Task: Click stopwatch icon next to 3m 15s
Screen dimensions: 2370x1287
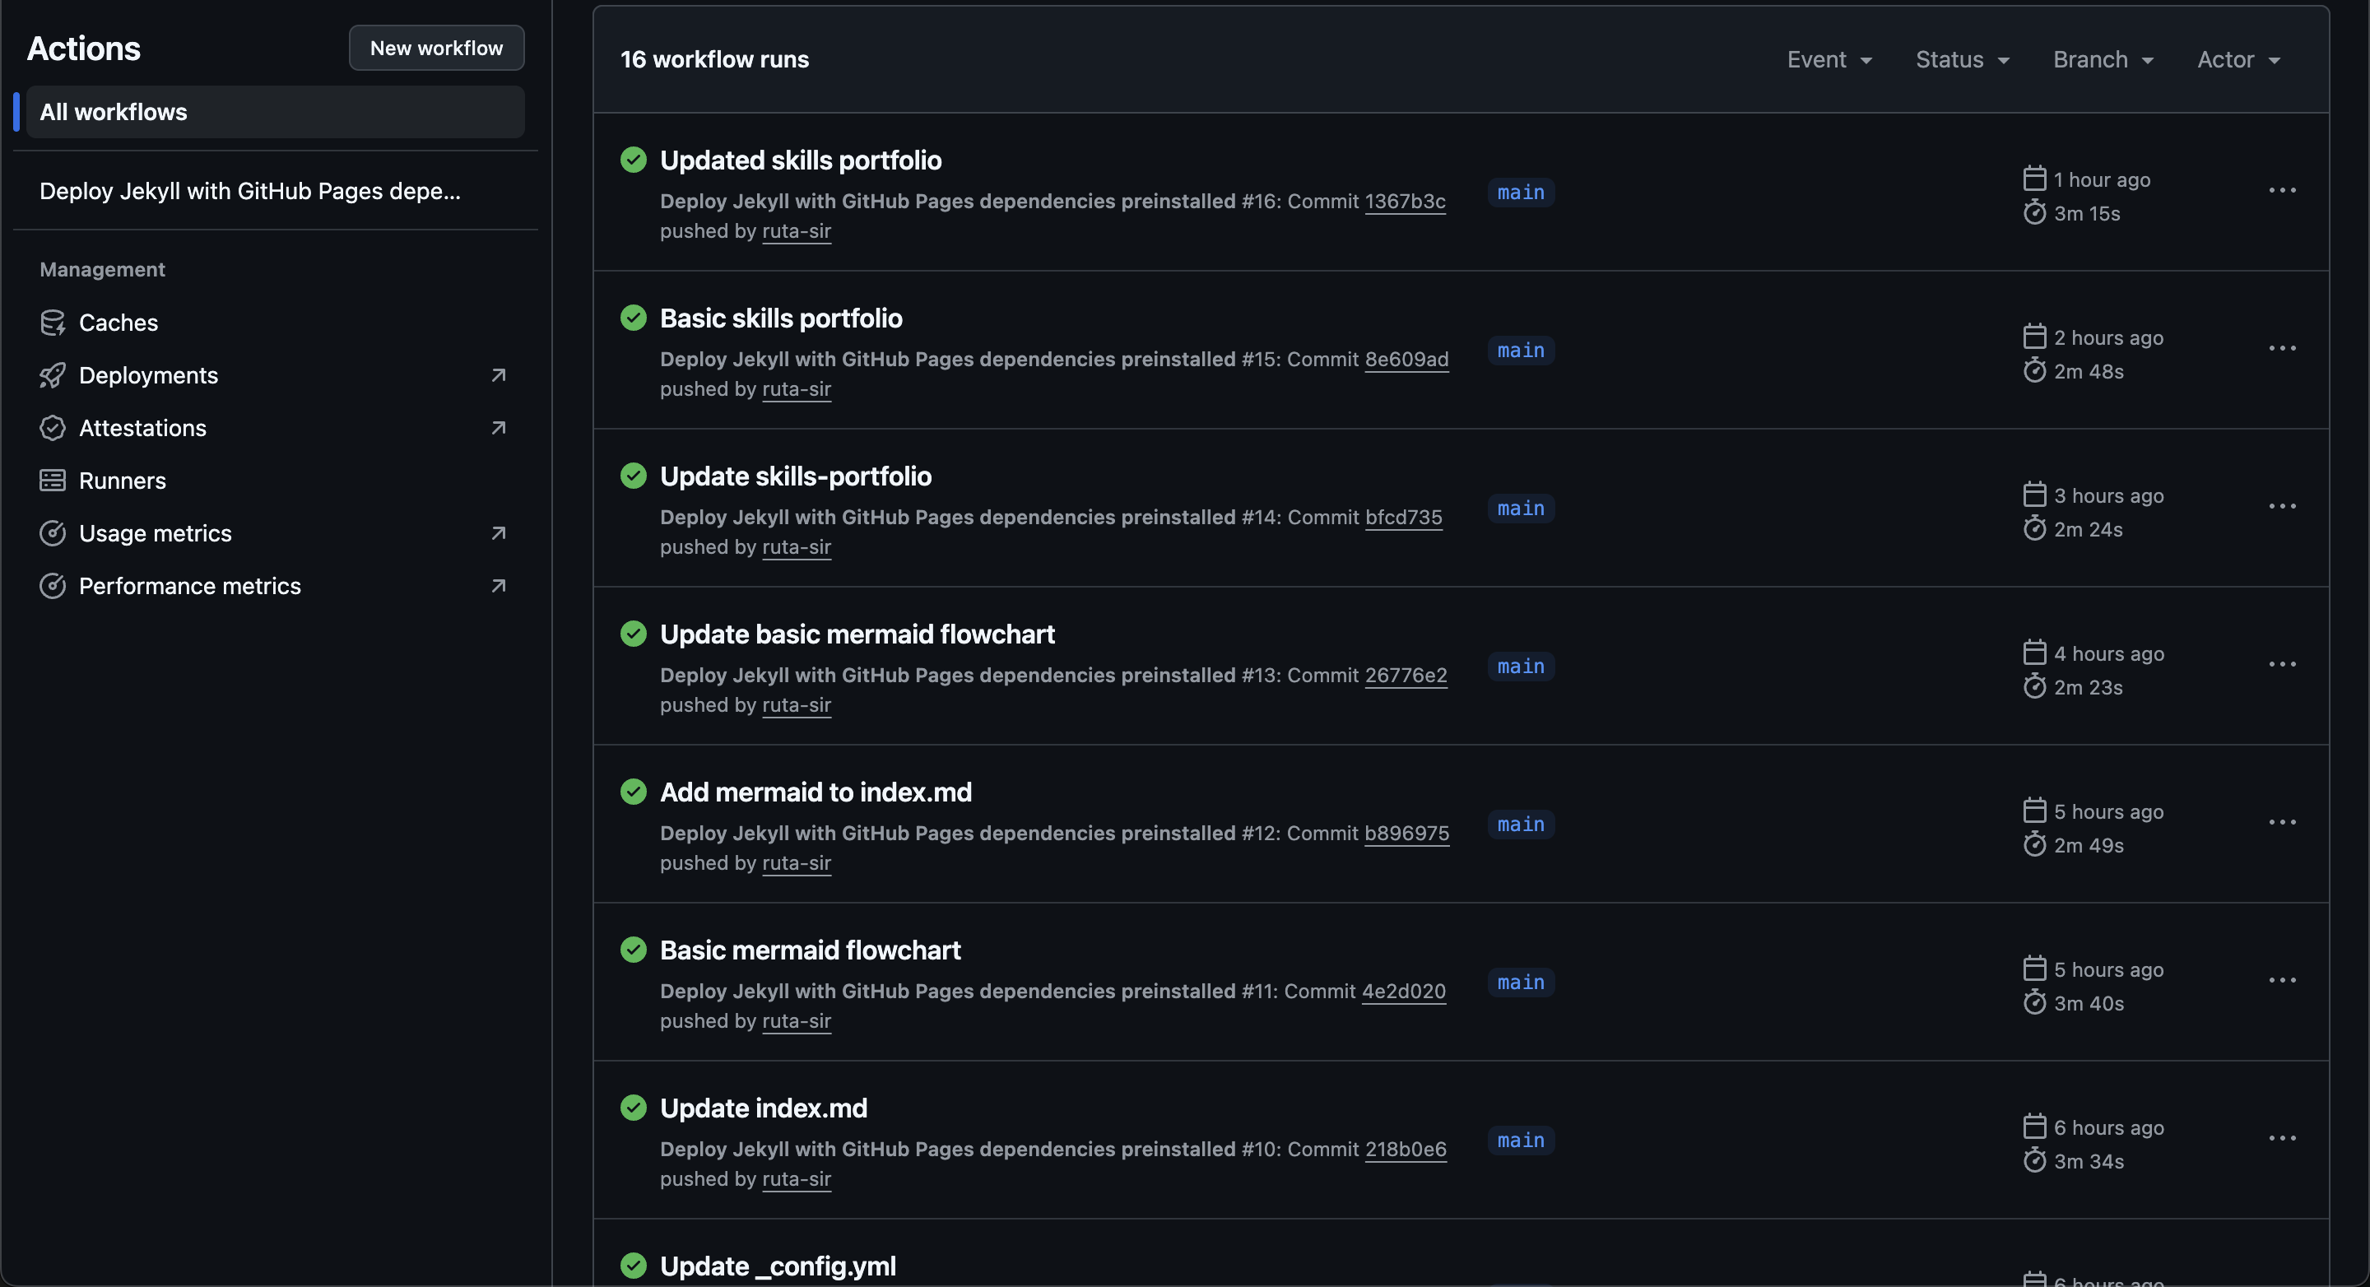Action: coord(2034,212)
